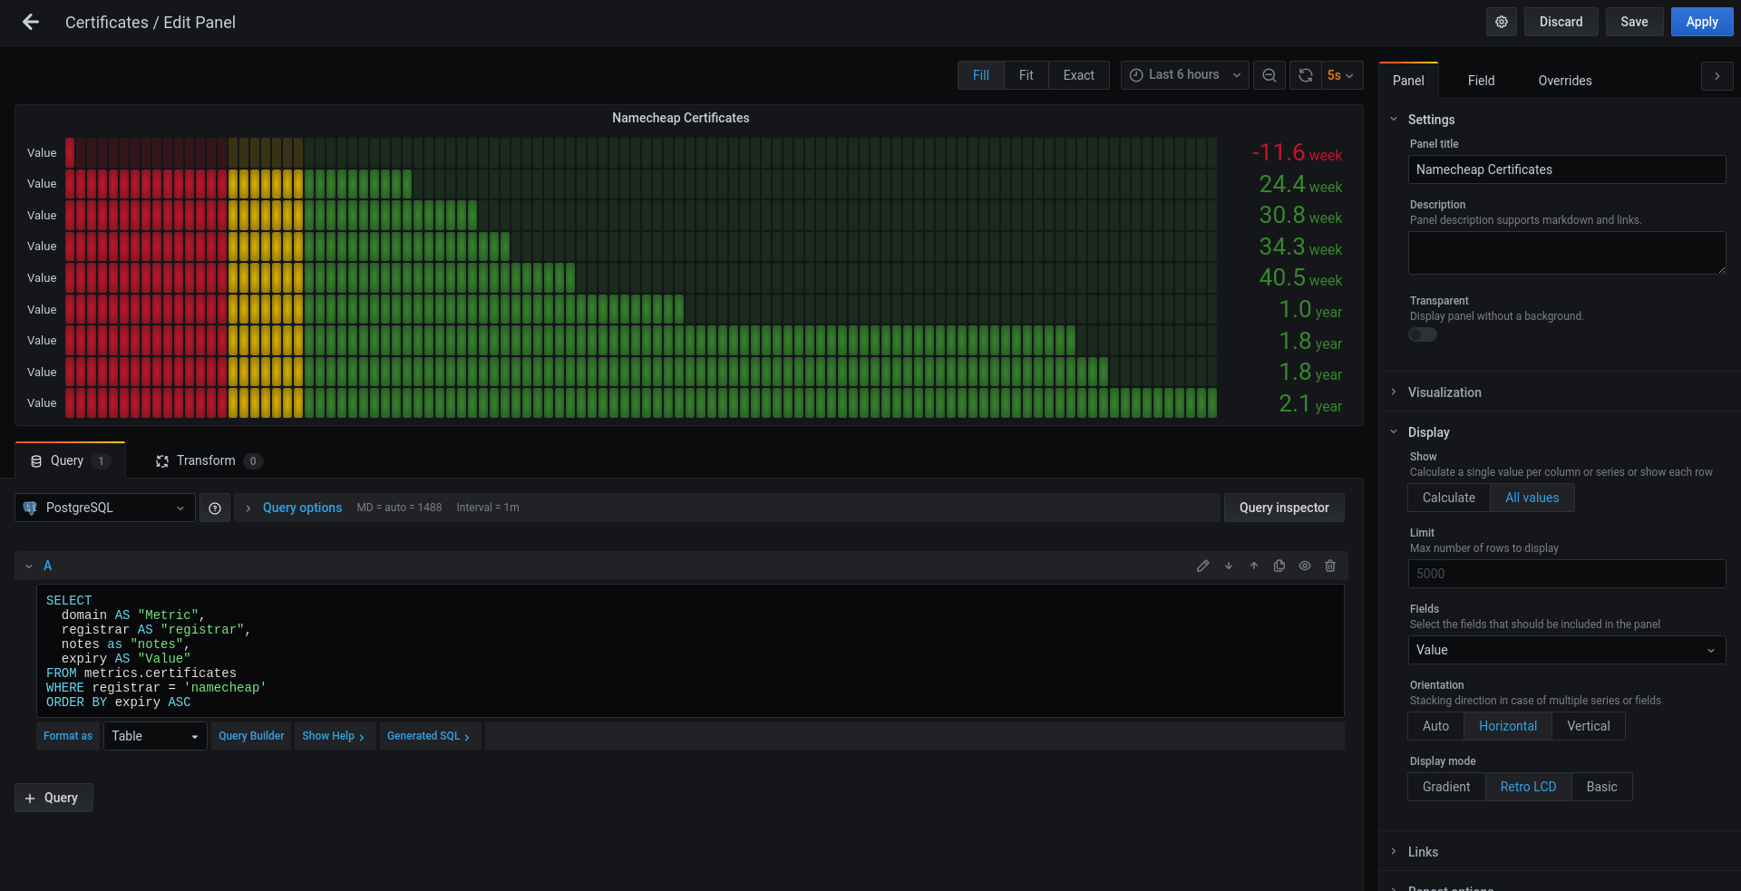Select Retro LCD display mode
1741x891 pixels.
[x=1529, y=787]
